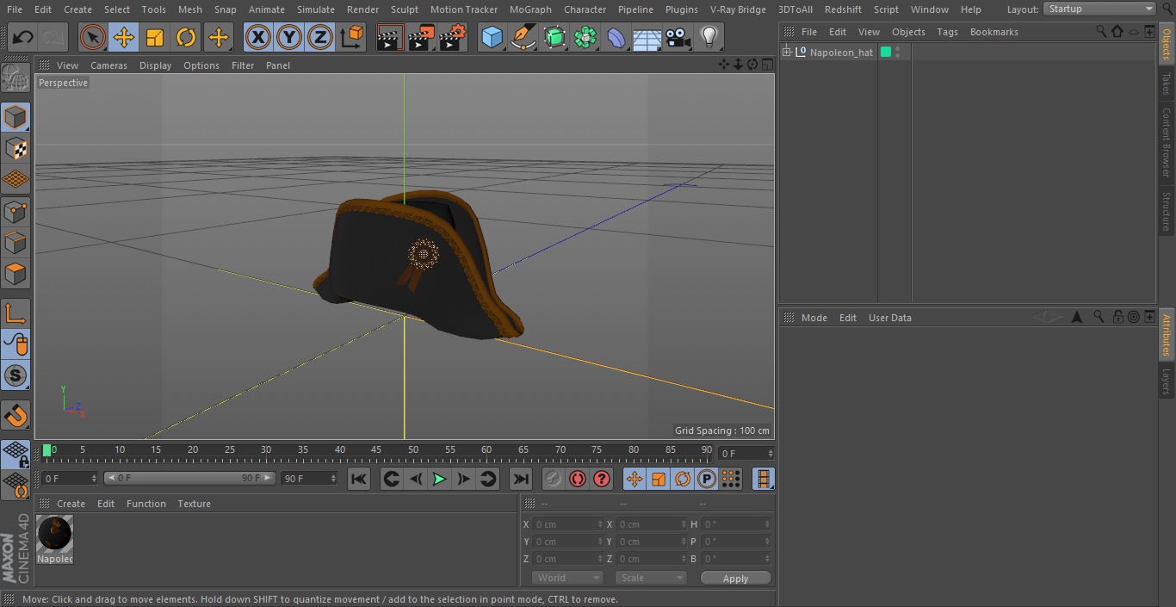Click the H rotation field stepper

[x=768, y=524]
